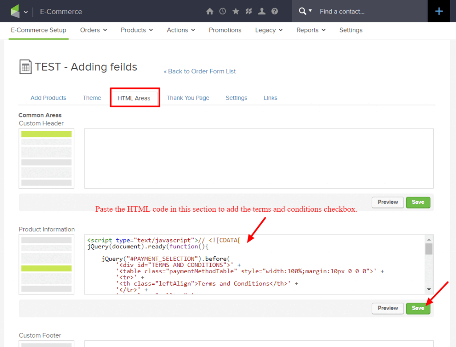
Task: Click inside the Product Information code editor
Action: 254,264
